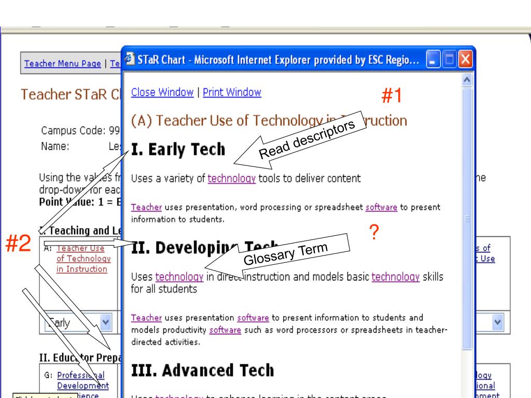
Task: Open Teacher Menu Page link in background page
Action: pos(63,63)
